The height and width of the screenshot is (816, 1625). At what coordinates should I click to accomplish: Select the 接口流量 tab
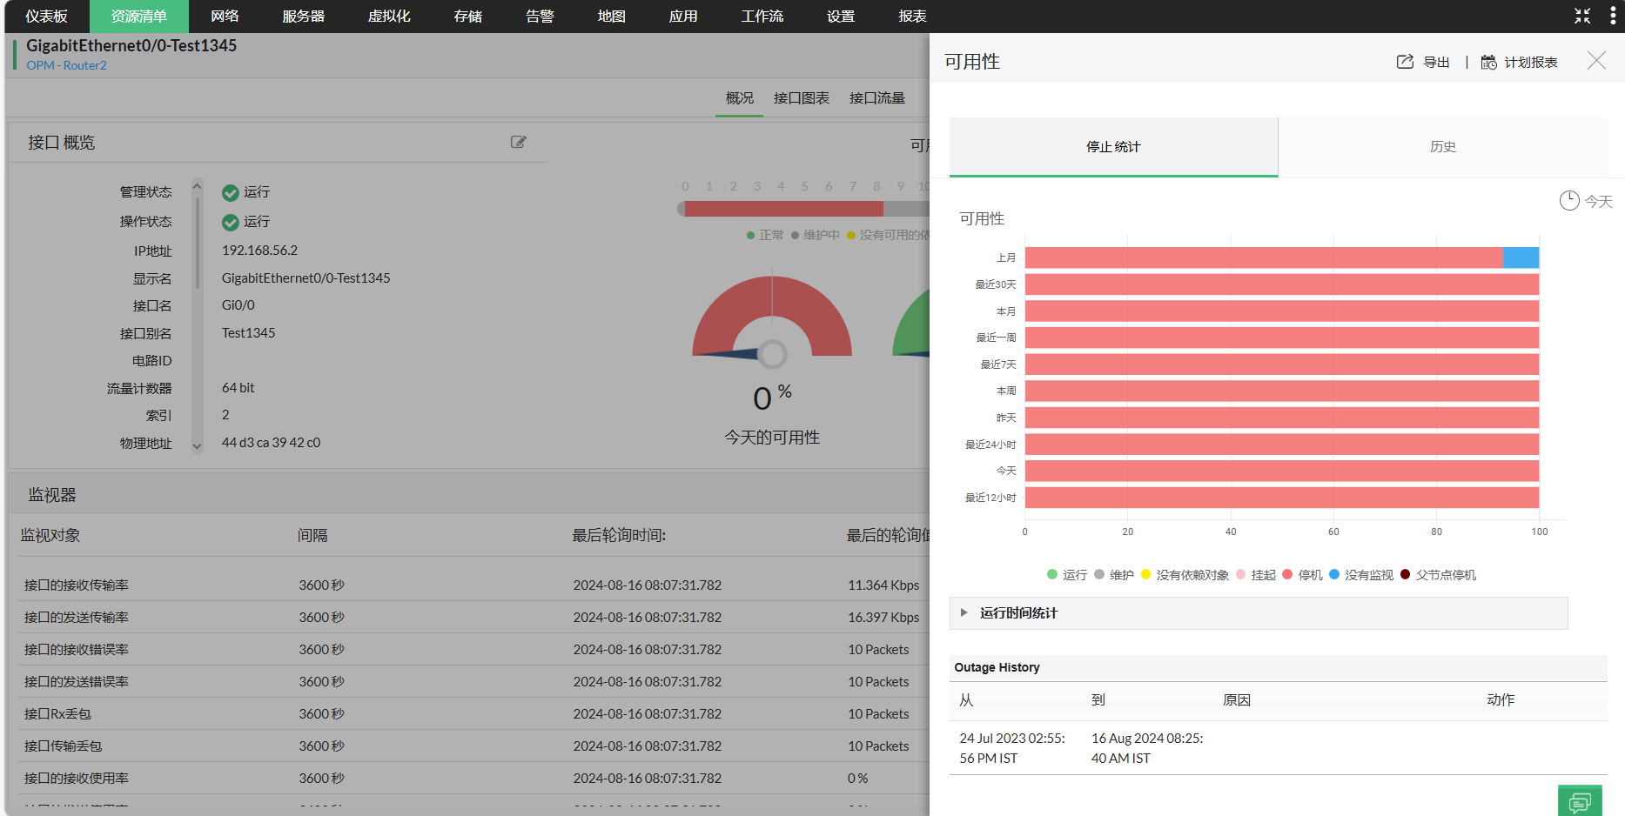click(877, 98)
